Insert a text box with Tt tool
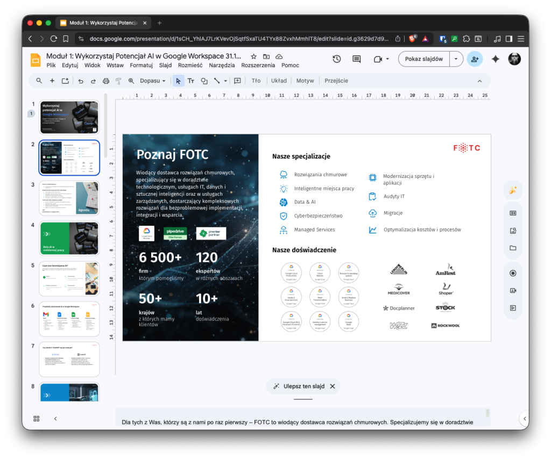The width and height of the screenshot is (551, 459). (x=191, y=81)
